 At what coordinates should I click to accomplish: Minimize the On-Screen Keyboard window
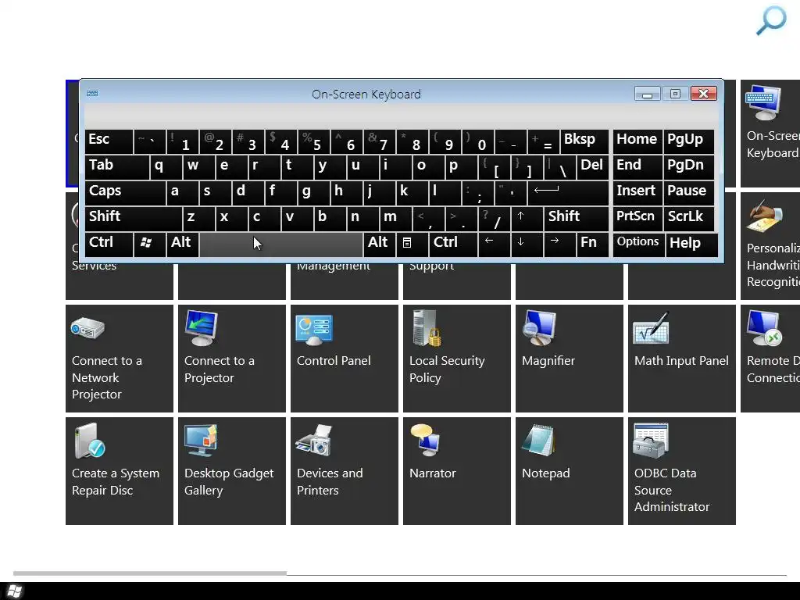pos(648,94)
